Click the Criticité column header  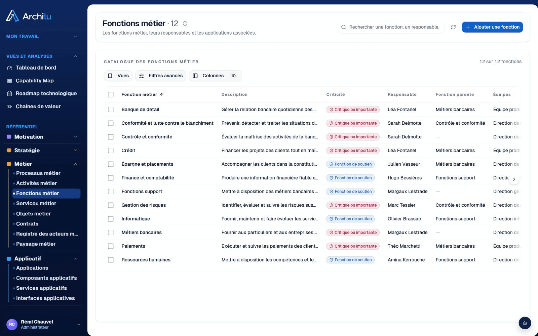point(336,95)
